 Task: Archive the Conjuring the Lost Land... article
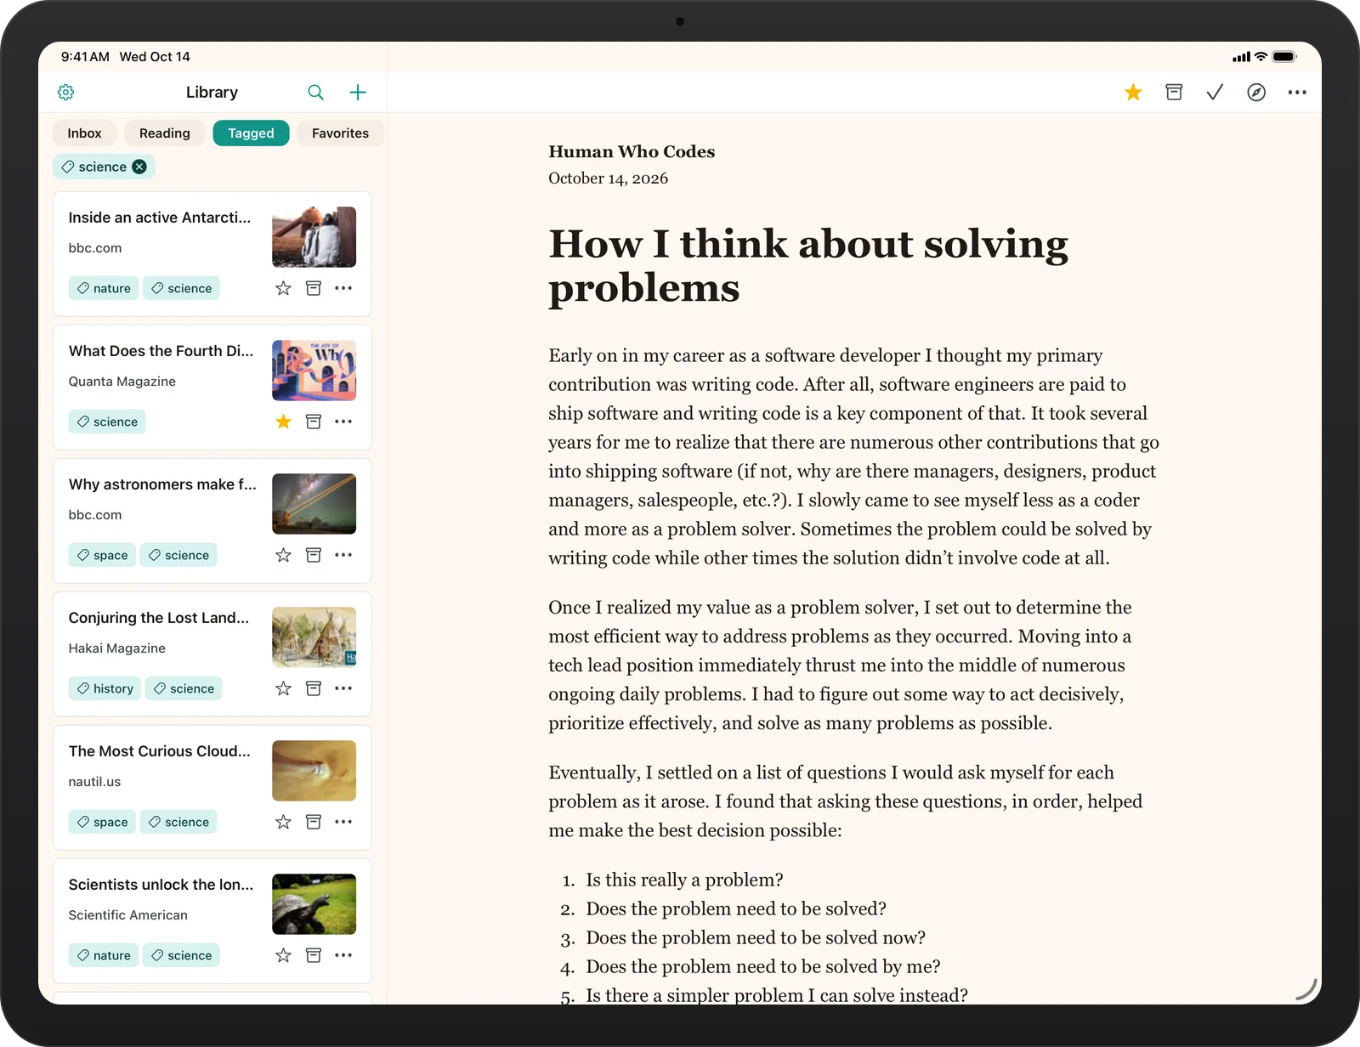coord(314,688)
